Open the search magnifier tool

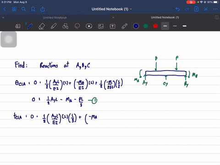click(23, 9)
